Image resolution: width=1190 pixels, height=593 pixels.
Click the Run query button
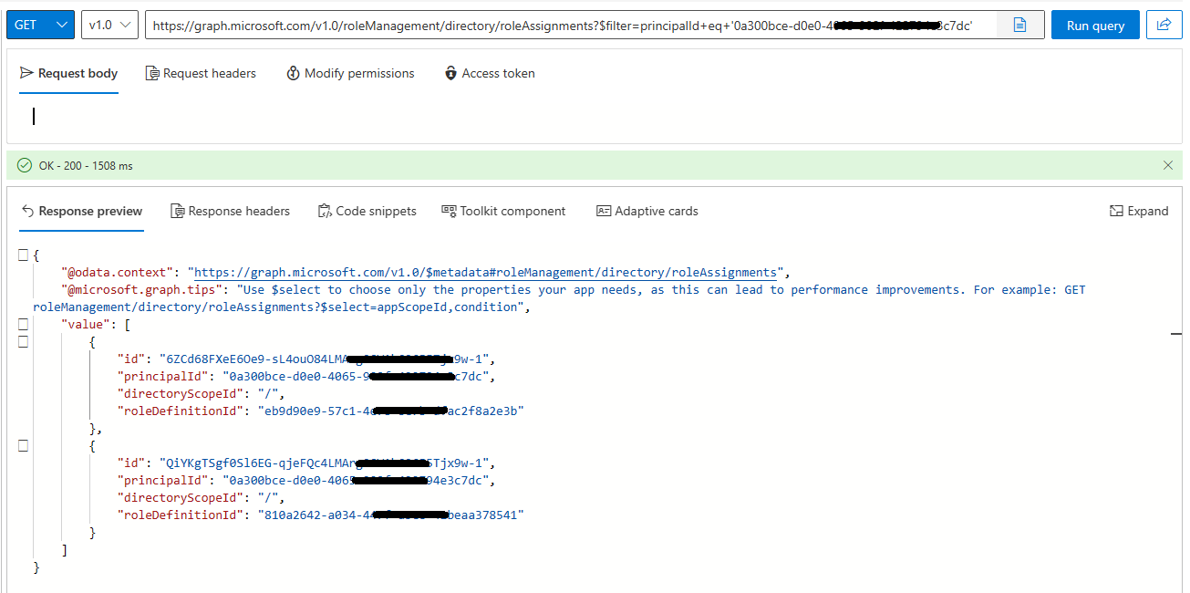point(1094,25)
